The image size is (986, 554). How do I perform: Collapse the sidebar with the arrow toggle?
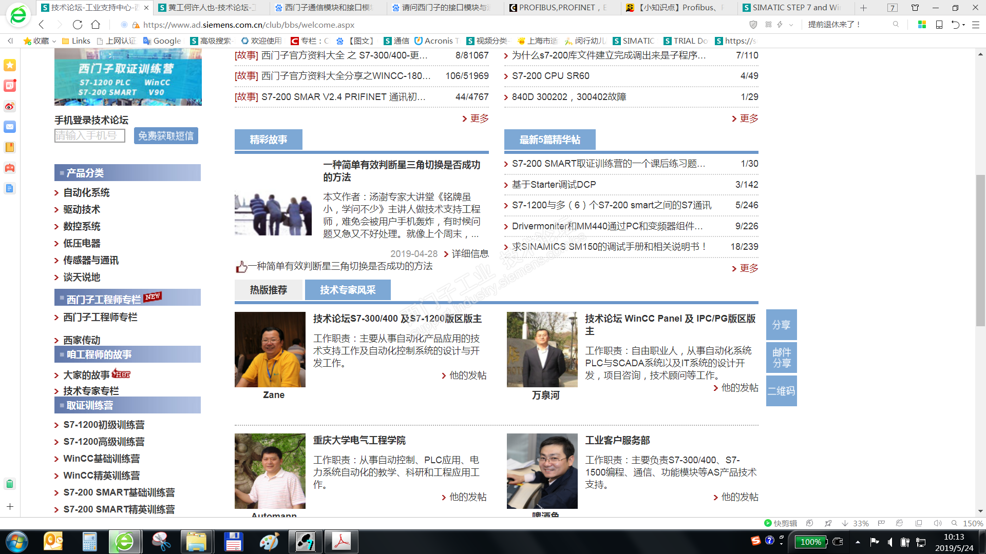tap(10, 41)
